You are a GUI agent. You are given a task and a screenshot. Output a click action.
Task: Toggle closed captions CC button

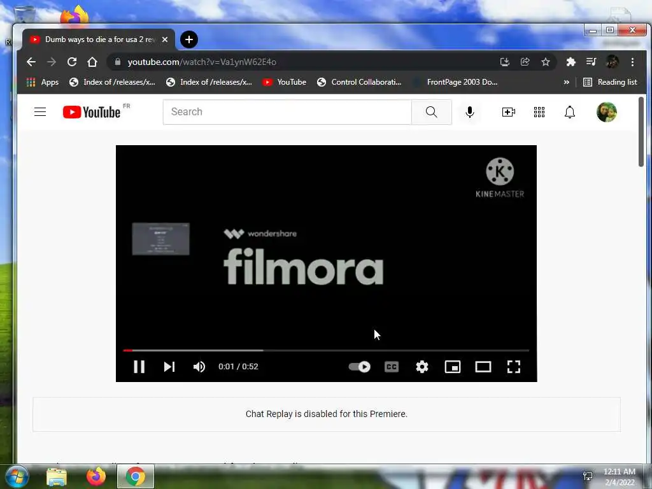coord(392,366)
